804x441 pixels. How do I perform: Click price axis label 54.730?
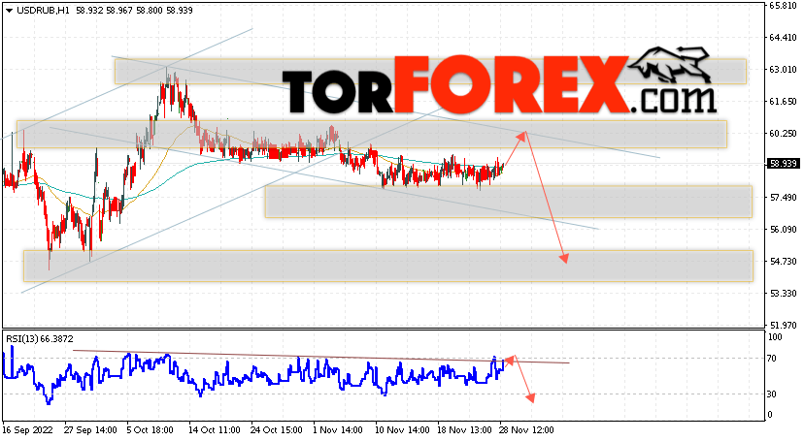pos(783,261)
